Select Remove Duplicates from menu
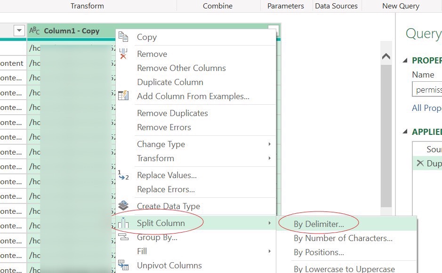442x273 pixels. pos(172,113)
